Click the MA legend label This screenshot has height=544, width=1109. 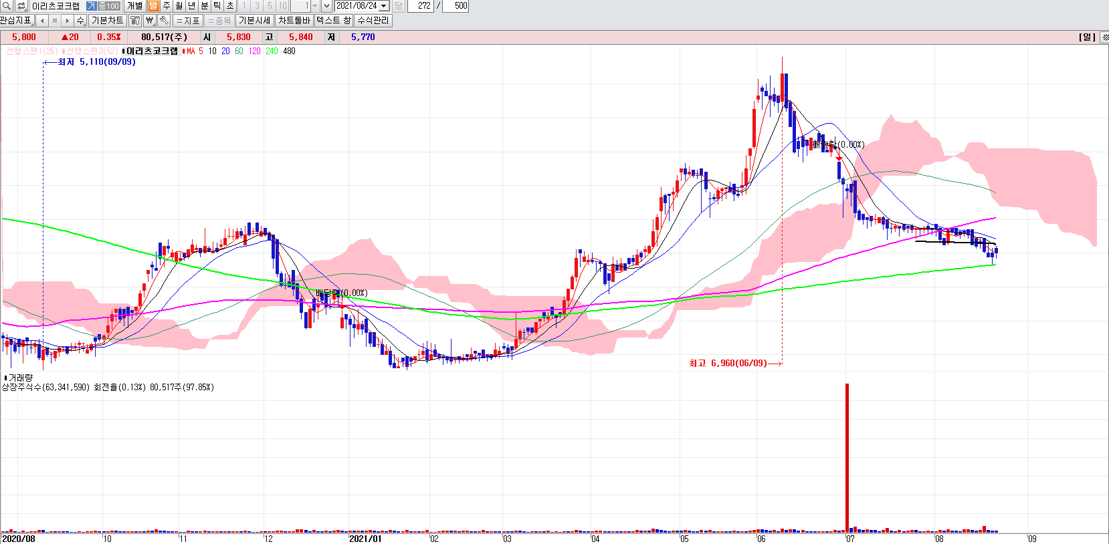click(x=191, y=51)
